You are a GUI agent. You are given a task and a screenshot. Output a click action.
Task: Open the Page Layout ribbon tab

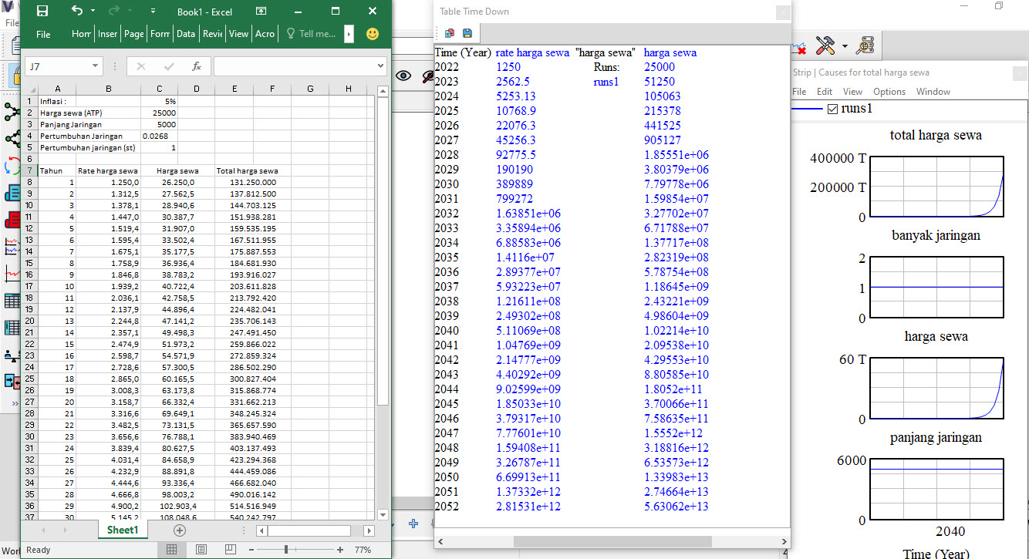(x=134, y=34)
